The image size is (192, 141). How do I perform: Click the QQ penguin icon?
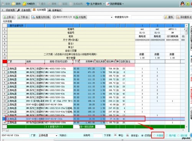pos(182,4)
